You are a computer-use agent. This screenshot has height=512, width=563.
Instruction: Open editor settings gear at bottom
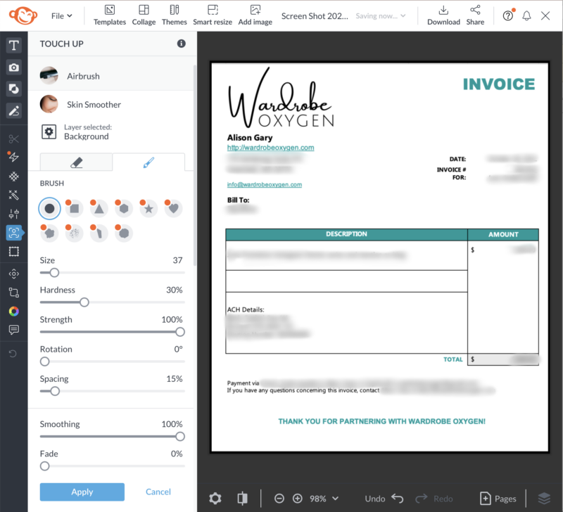[215, 499]
